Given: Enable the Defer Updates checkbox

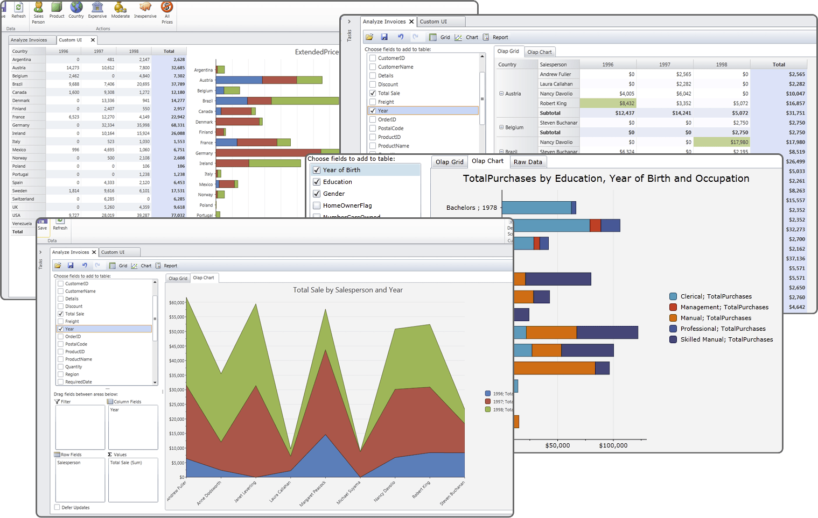Looking at the screenshot, I should [x=57, y=507].
